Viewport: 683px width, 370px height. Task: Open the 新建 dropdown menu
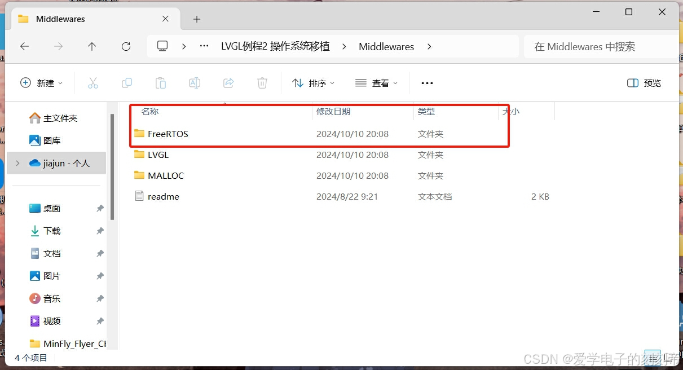tap(42, 83)
